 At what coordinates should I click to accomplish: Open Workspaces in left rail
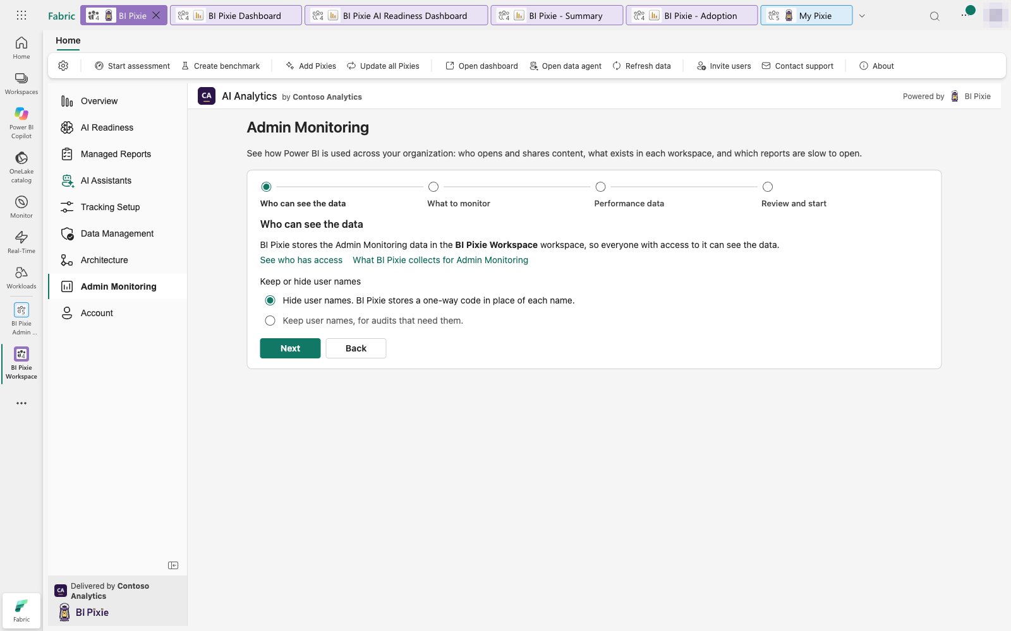(21, 83)
